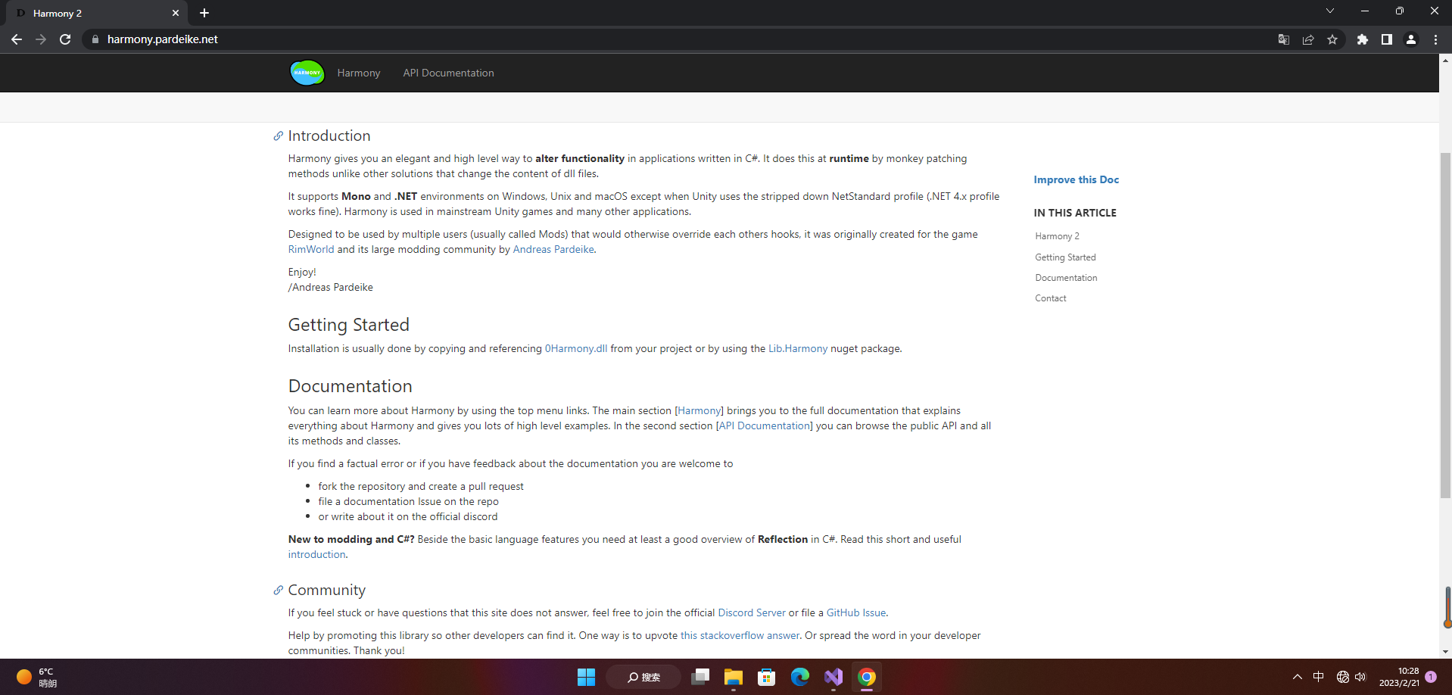
Task: Follow the [API Documentation] inline link
Action: (x=765, y=425)
